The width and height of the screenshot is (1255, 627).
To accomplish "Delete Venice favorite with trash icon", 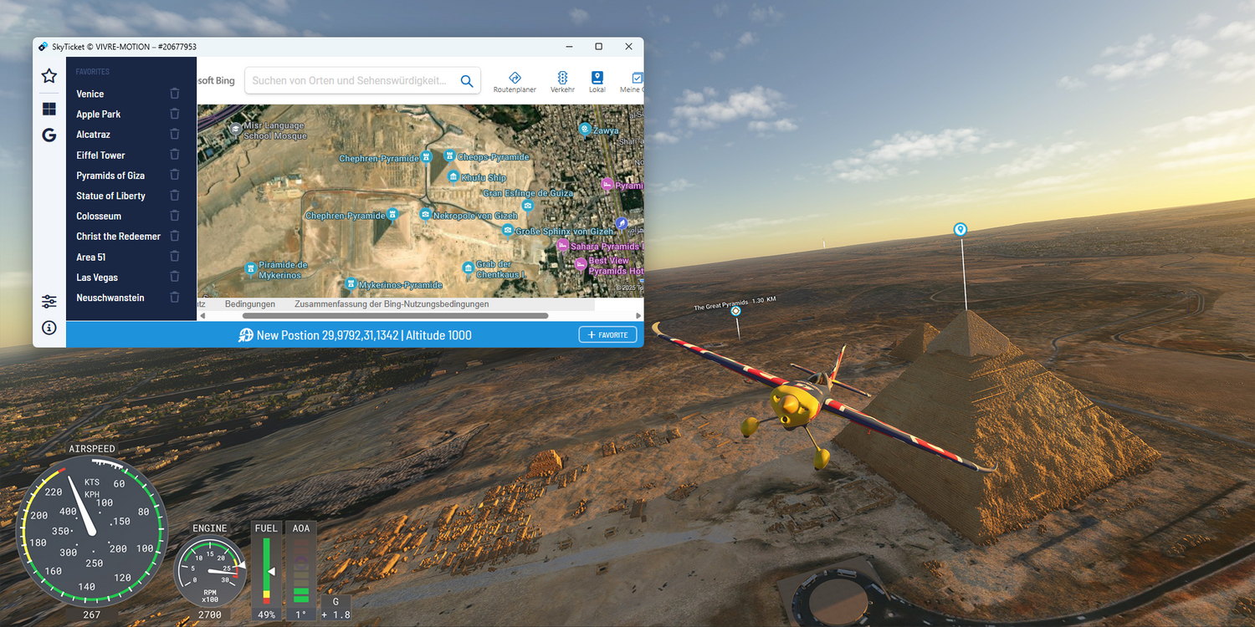I will point(174,94).
